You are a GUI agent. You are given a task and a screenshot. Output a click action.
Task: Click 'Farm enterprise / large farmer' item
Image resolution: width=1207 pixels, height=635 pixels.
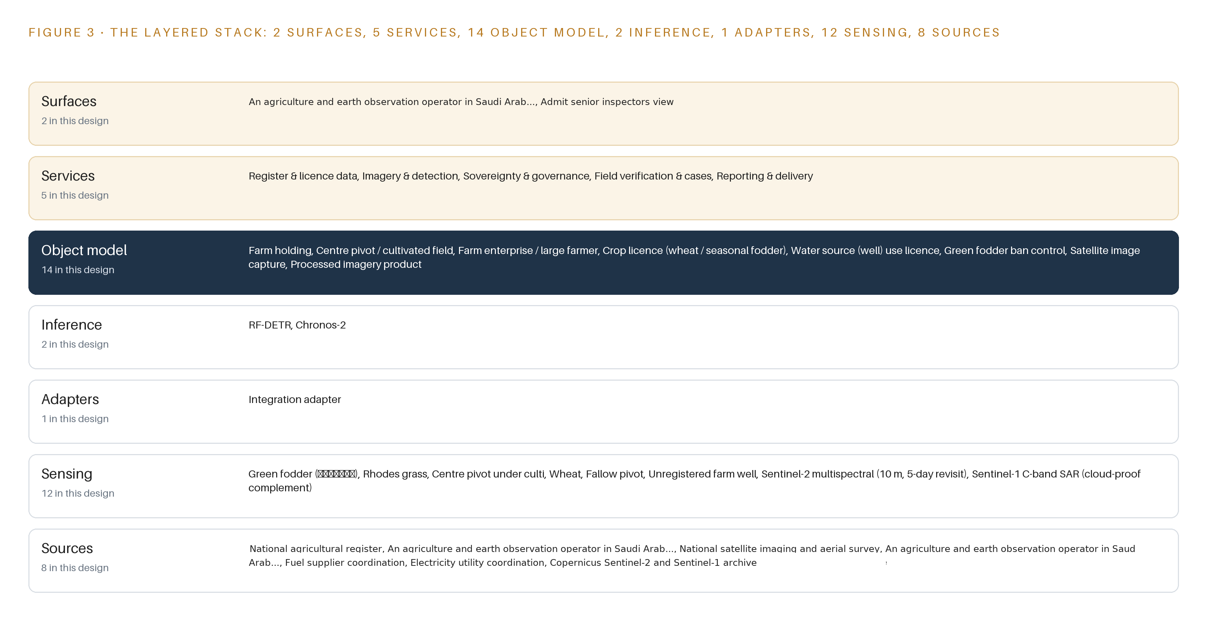click(528, 250)
